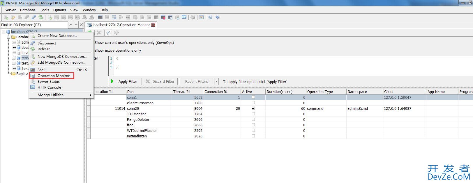
Task: Select the 127.0.0.1:64987 client cell
Action: pyautogui.click(x=405, y=108)
